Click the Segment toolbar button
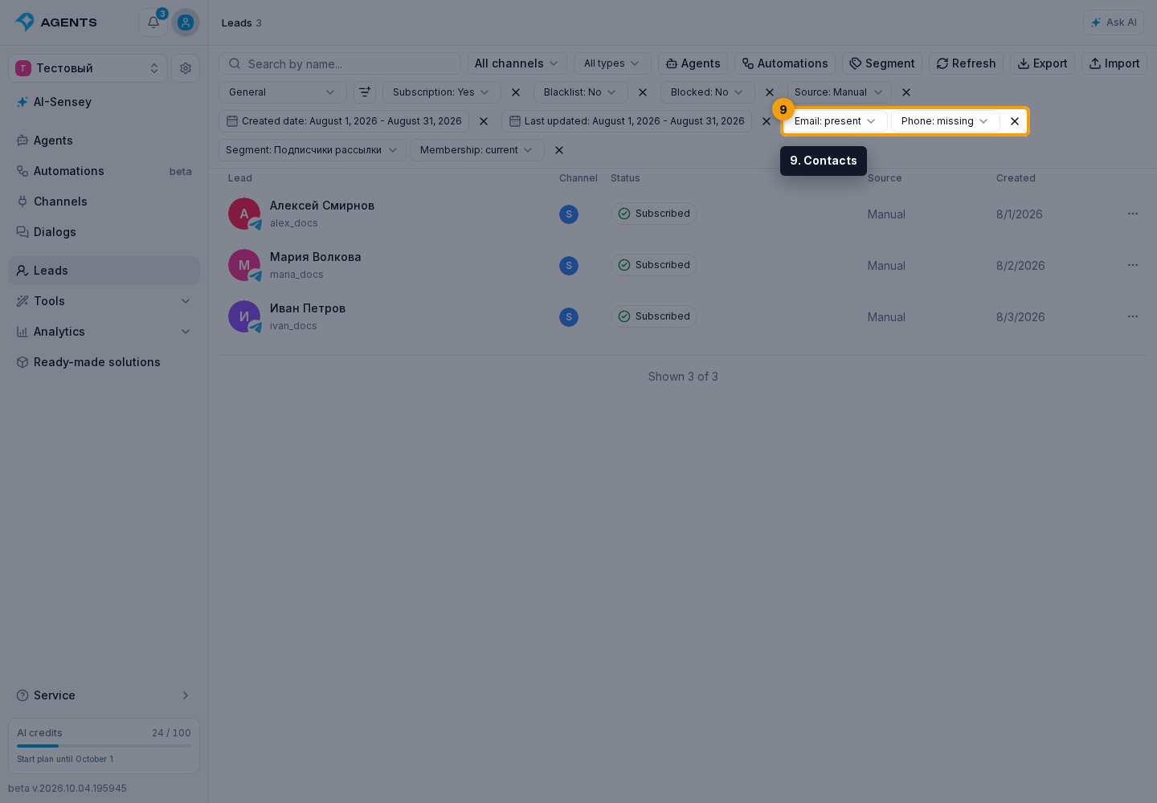The width and height of the screenshot is (1157, 803). tap(882, 63)
